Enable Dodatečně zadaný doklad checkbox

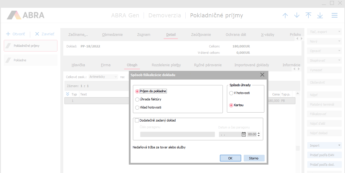point(137,120)
